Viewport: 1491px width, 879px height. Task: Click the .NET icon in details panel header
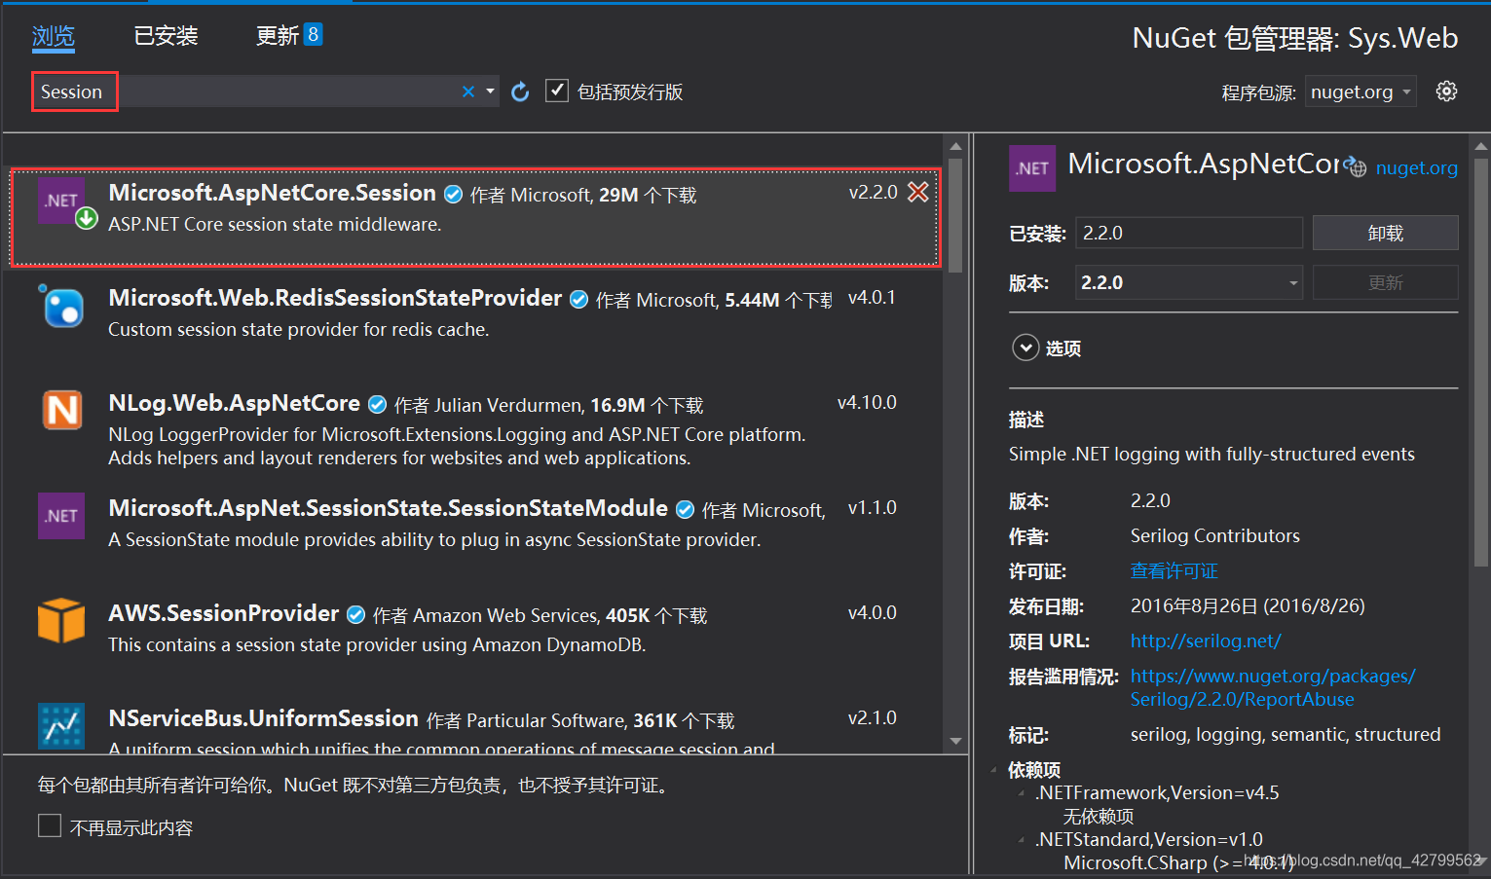coord(1032,168)
